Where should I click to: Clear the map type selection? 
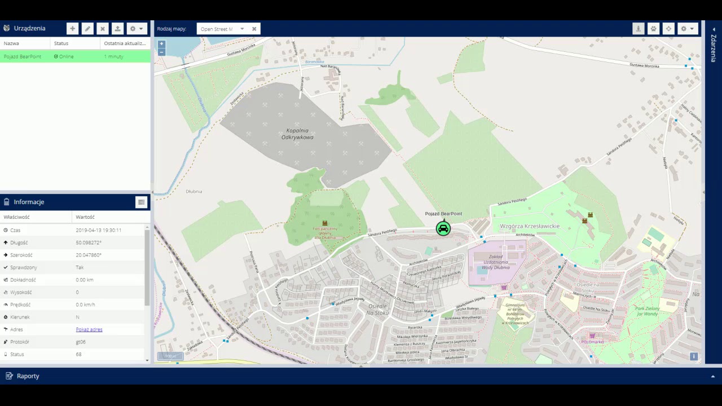click(254, 29)
